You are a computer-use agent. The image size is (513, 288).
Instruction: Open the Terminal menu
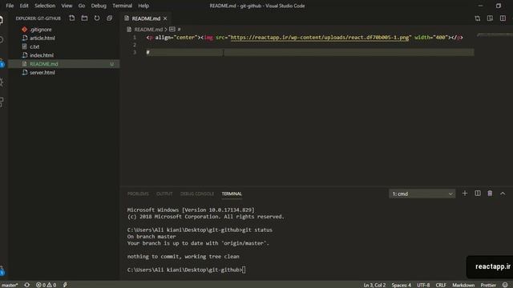(122, 6)
